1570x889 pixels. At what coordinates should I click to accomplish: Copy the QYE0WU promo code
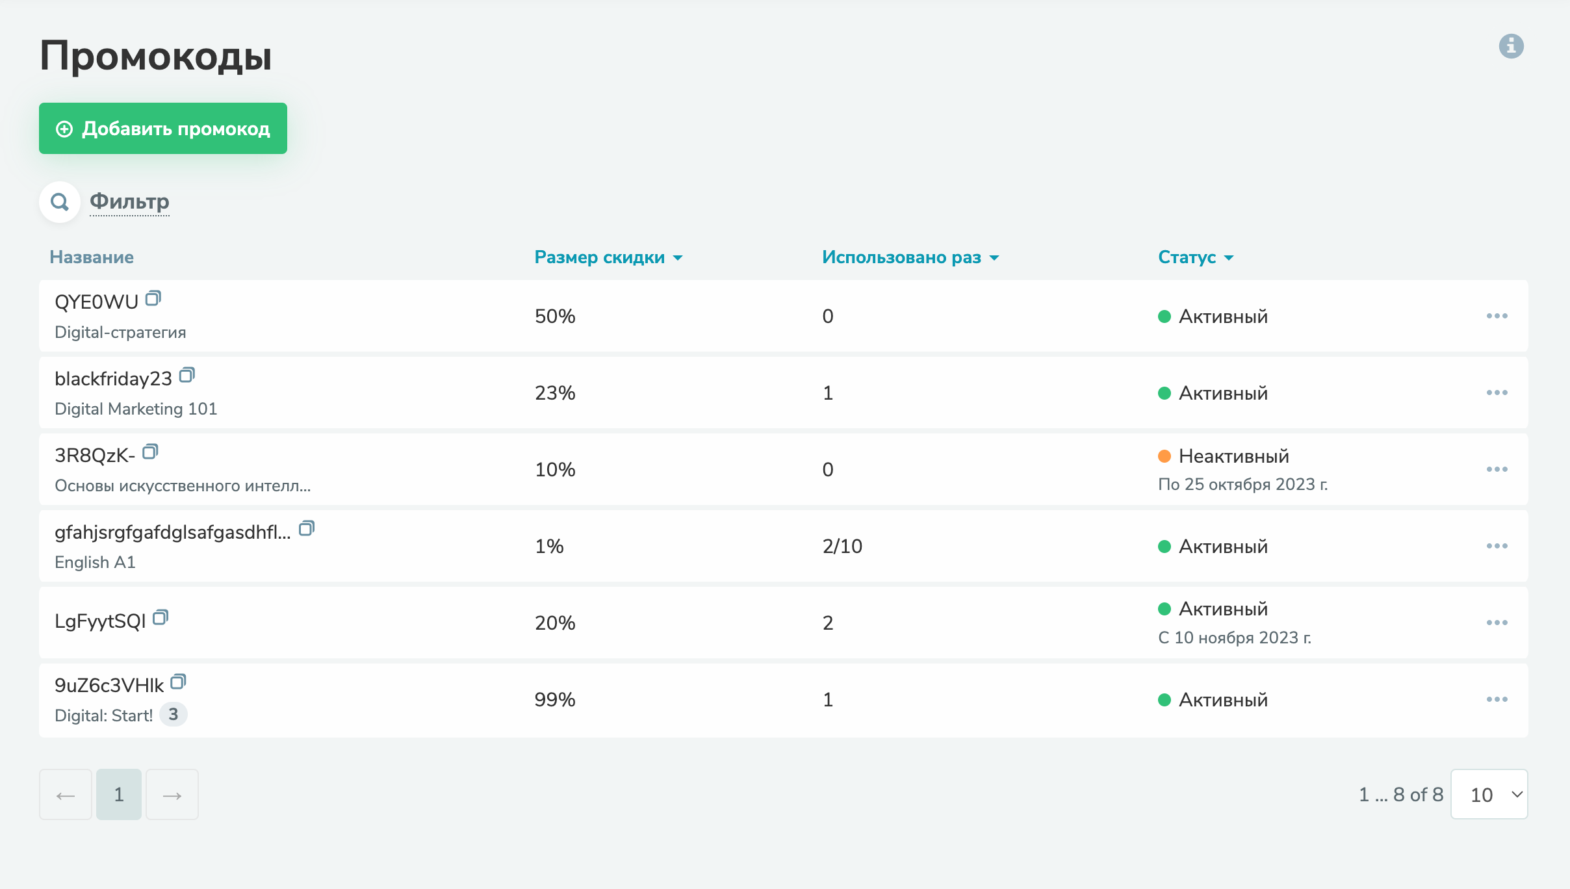click(153, 299)
